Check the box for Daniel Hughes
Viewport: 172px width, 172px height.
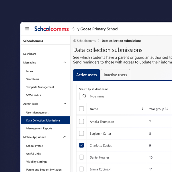pos(81,157)
